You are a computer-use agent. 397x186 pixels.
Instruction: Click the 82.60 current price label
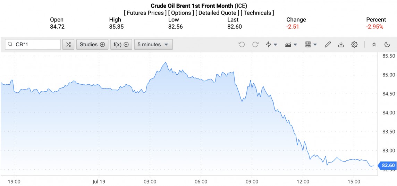[x=388, y=166]
